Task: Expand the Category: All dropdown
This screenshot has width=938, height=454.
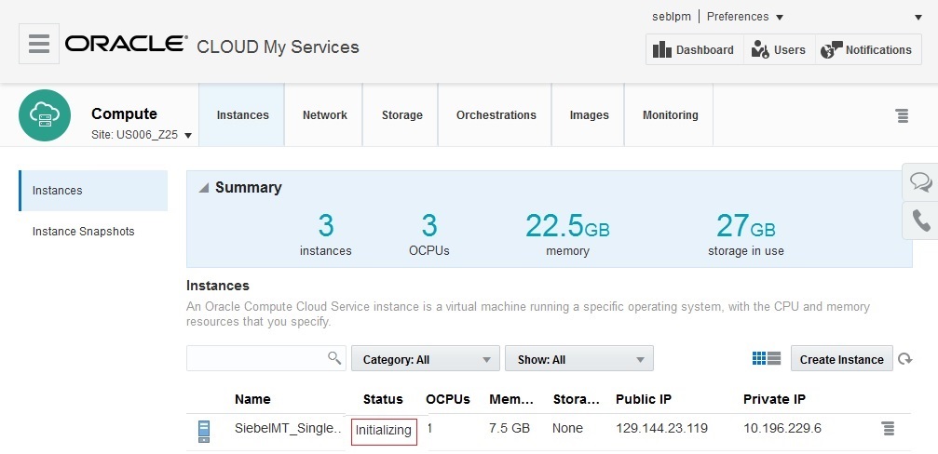Action: click(x=425, y=359)
